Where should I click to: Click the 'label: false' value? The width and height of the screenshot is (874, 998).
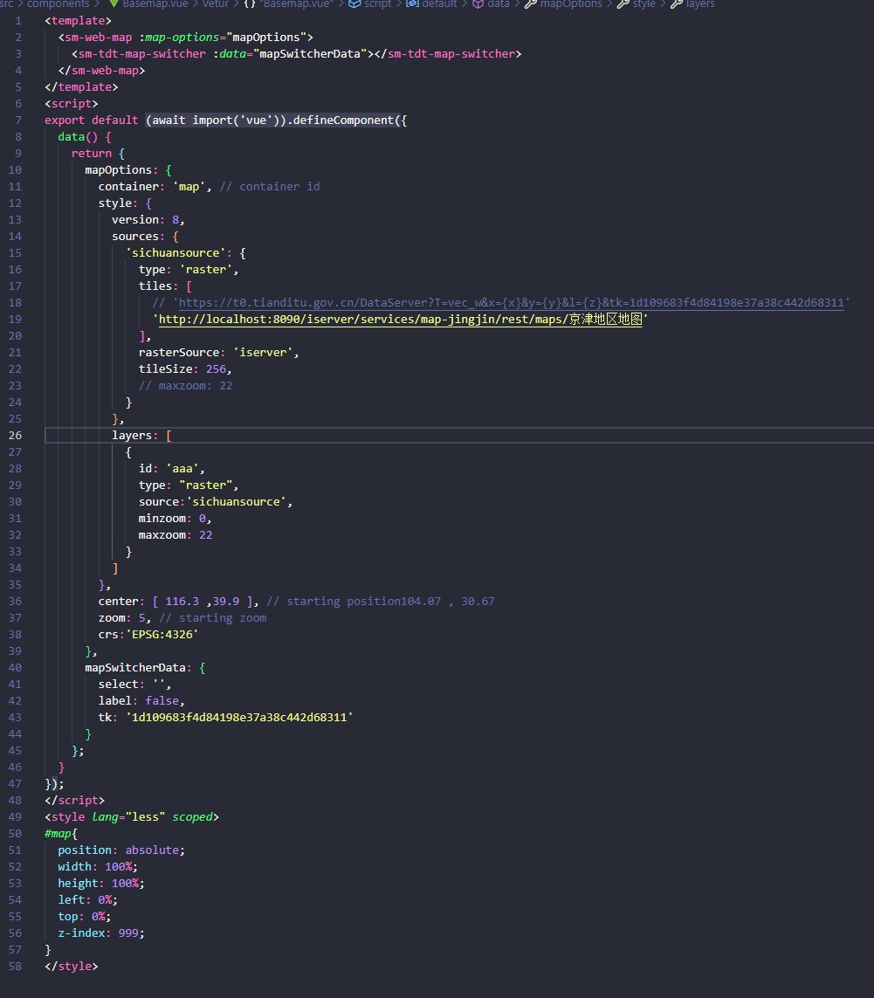pyautogui.click(x=162, y=701)
